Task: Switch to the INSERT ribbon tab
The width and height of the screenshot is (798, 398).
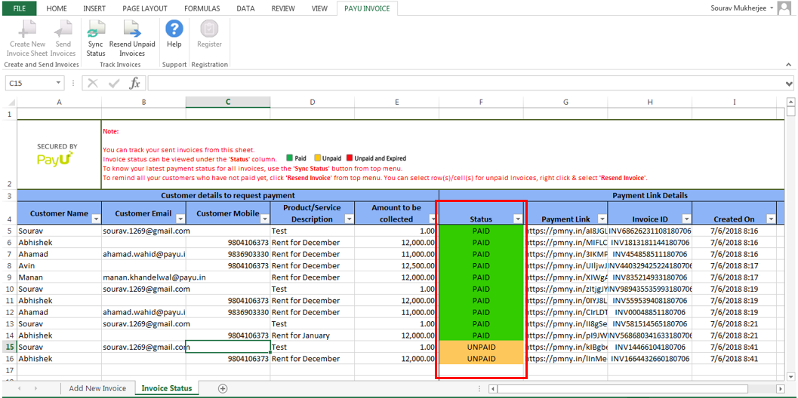Action: click(x=94, y=8)
